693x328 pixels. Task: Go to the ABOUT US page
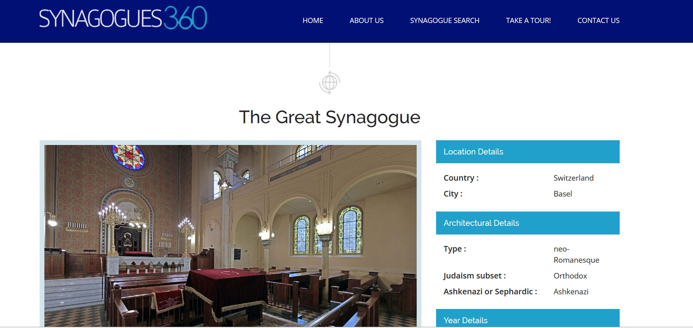coord(366,21)
